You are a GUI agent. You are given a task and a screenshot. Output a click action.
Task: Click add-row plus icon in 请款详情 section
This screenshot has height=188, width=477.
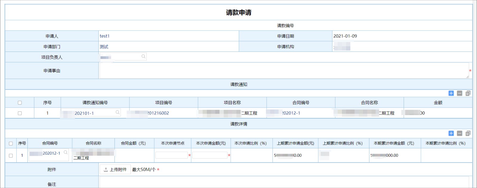451,133
